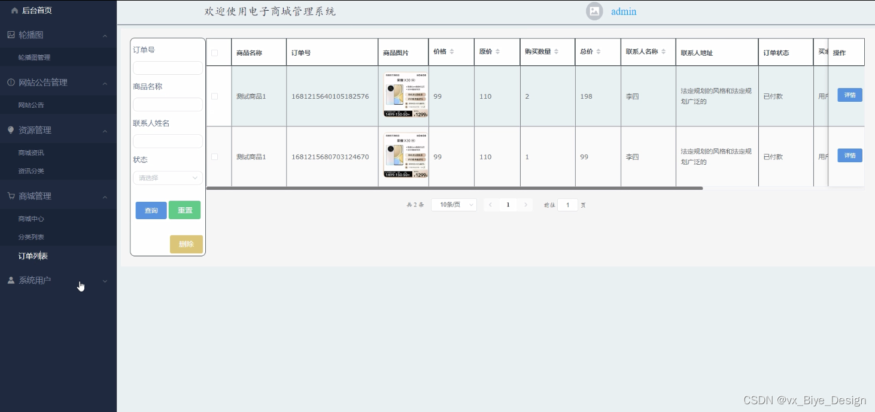Click the admin username link
The height and width of the screenshot is (412, 875).
[x=624, y=11]
